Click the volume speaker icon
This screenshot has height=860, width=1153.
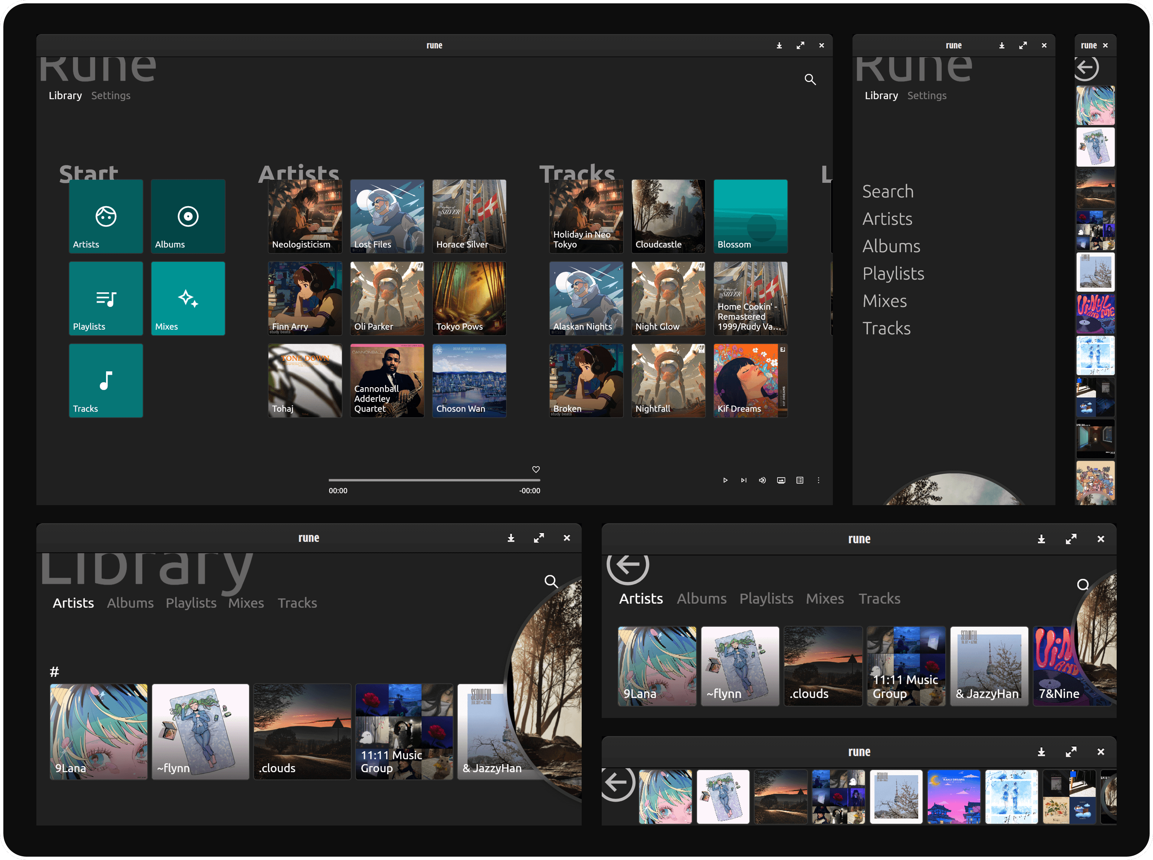762,481
